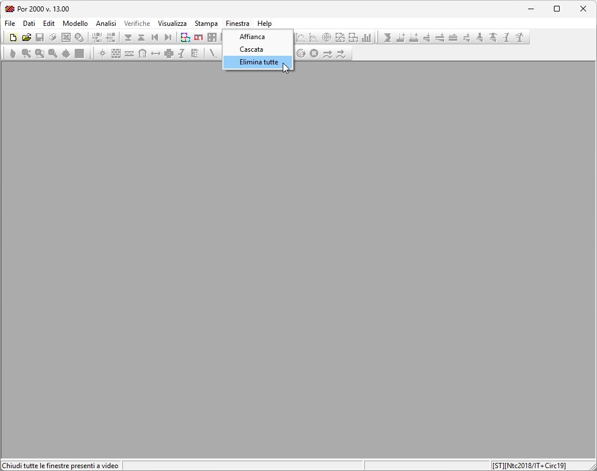The image size is (597, 471).
Task: Click the sigma summation toolbar icon
Action: (387, 38)
